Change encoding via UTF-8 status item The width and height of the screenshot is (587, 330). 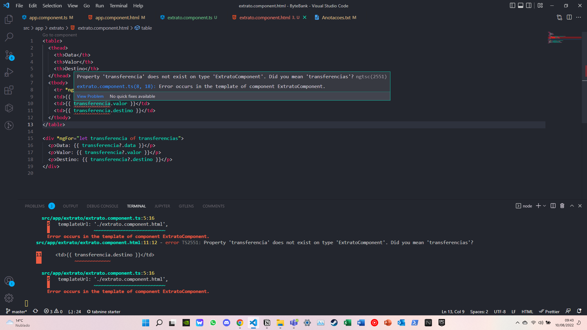pos(500,311)
